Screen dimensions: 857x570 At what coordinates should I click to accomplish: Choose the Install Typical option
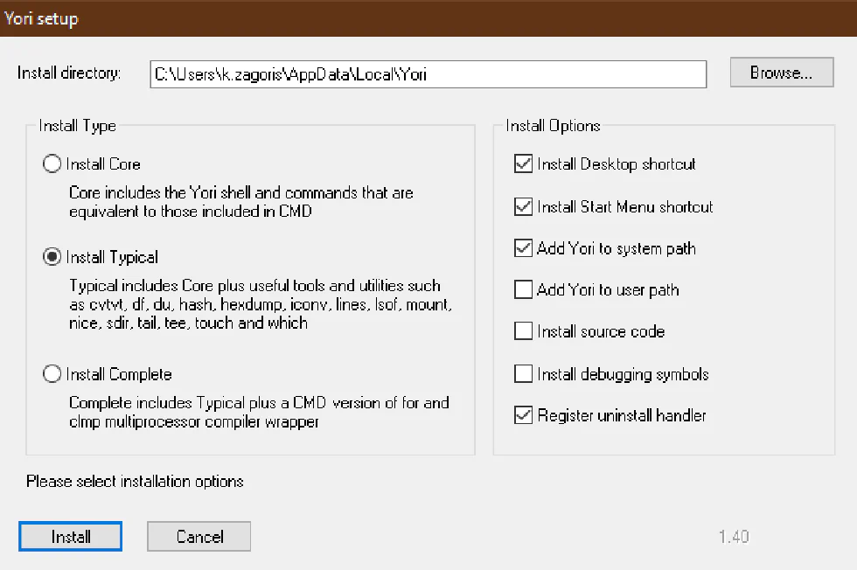point(52,257)
